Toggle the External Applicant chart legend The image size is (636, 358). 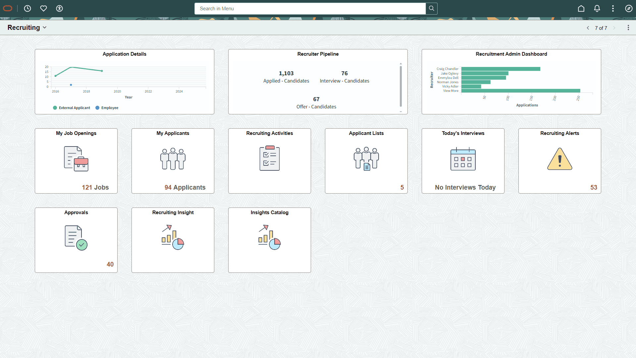71,108
